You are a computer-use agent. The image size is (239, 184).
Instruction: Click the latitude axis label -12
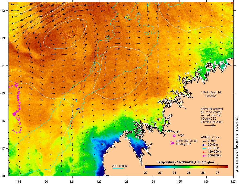coord(3,11)
